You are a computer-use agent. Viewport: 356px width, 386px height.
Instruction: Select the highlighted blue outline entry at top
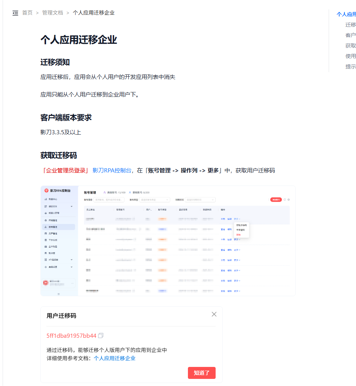(346, 14)
